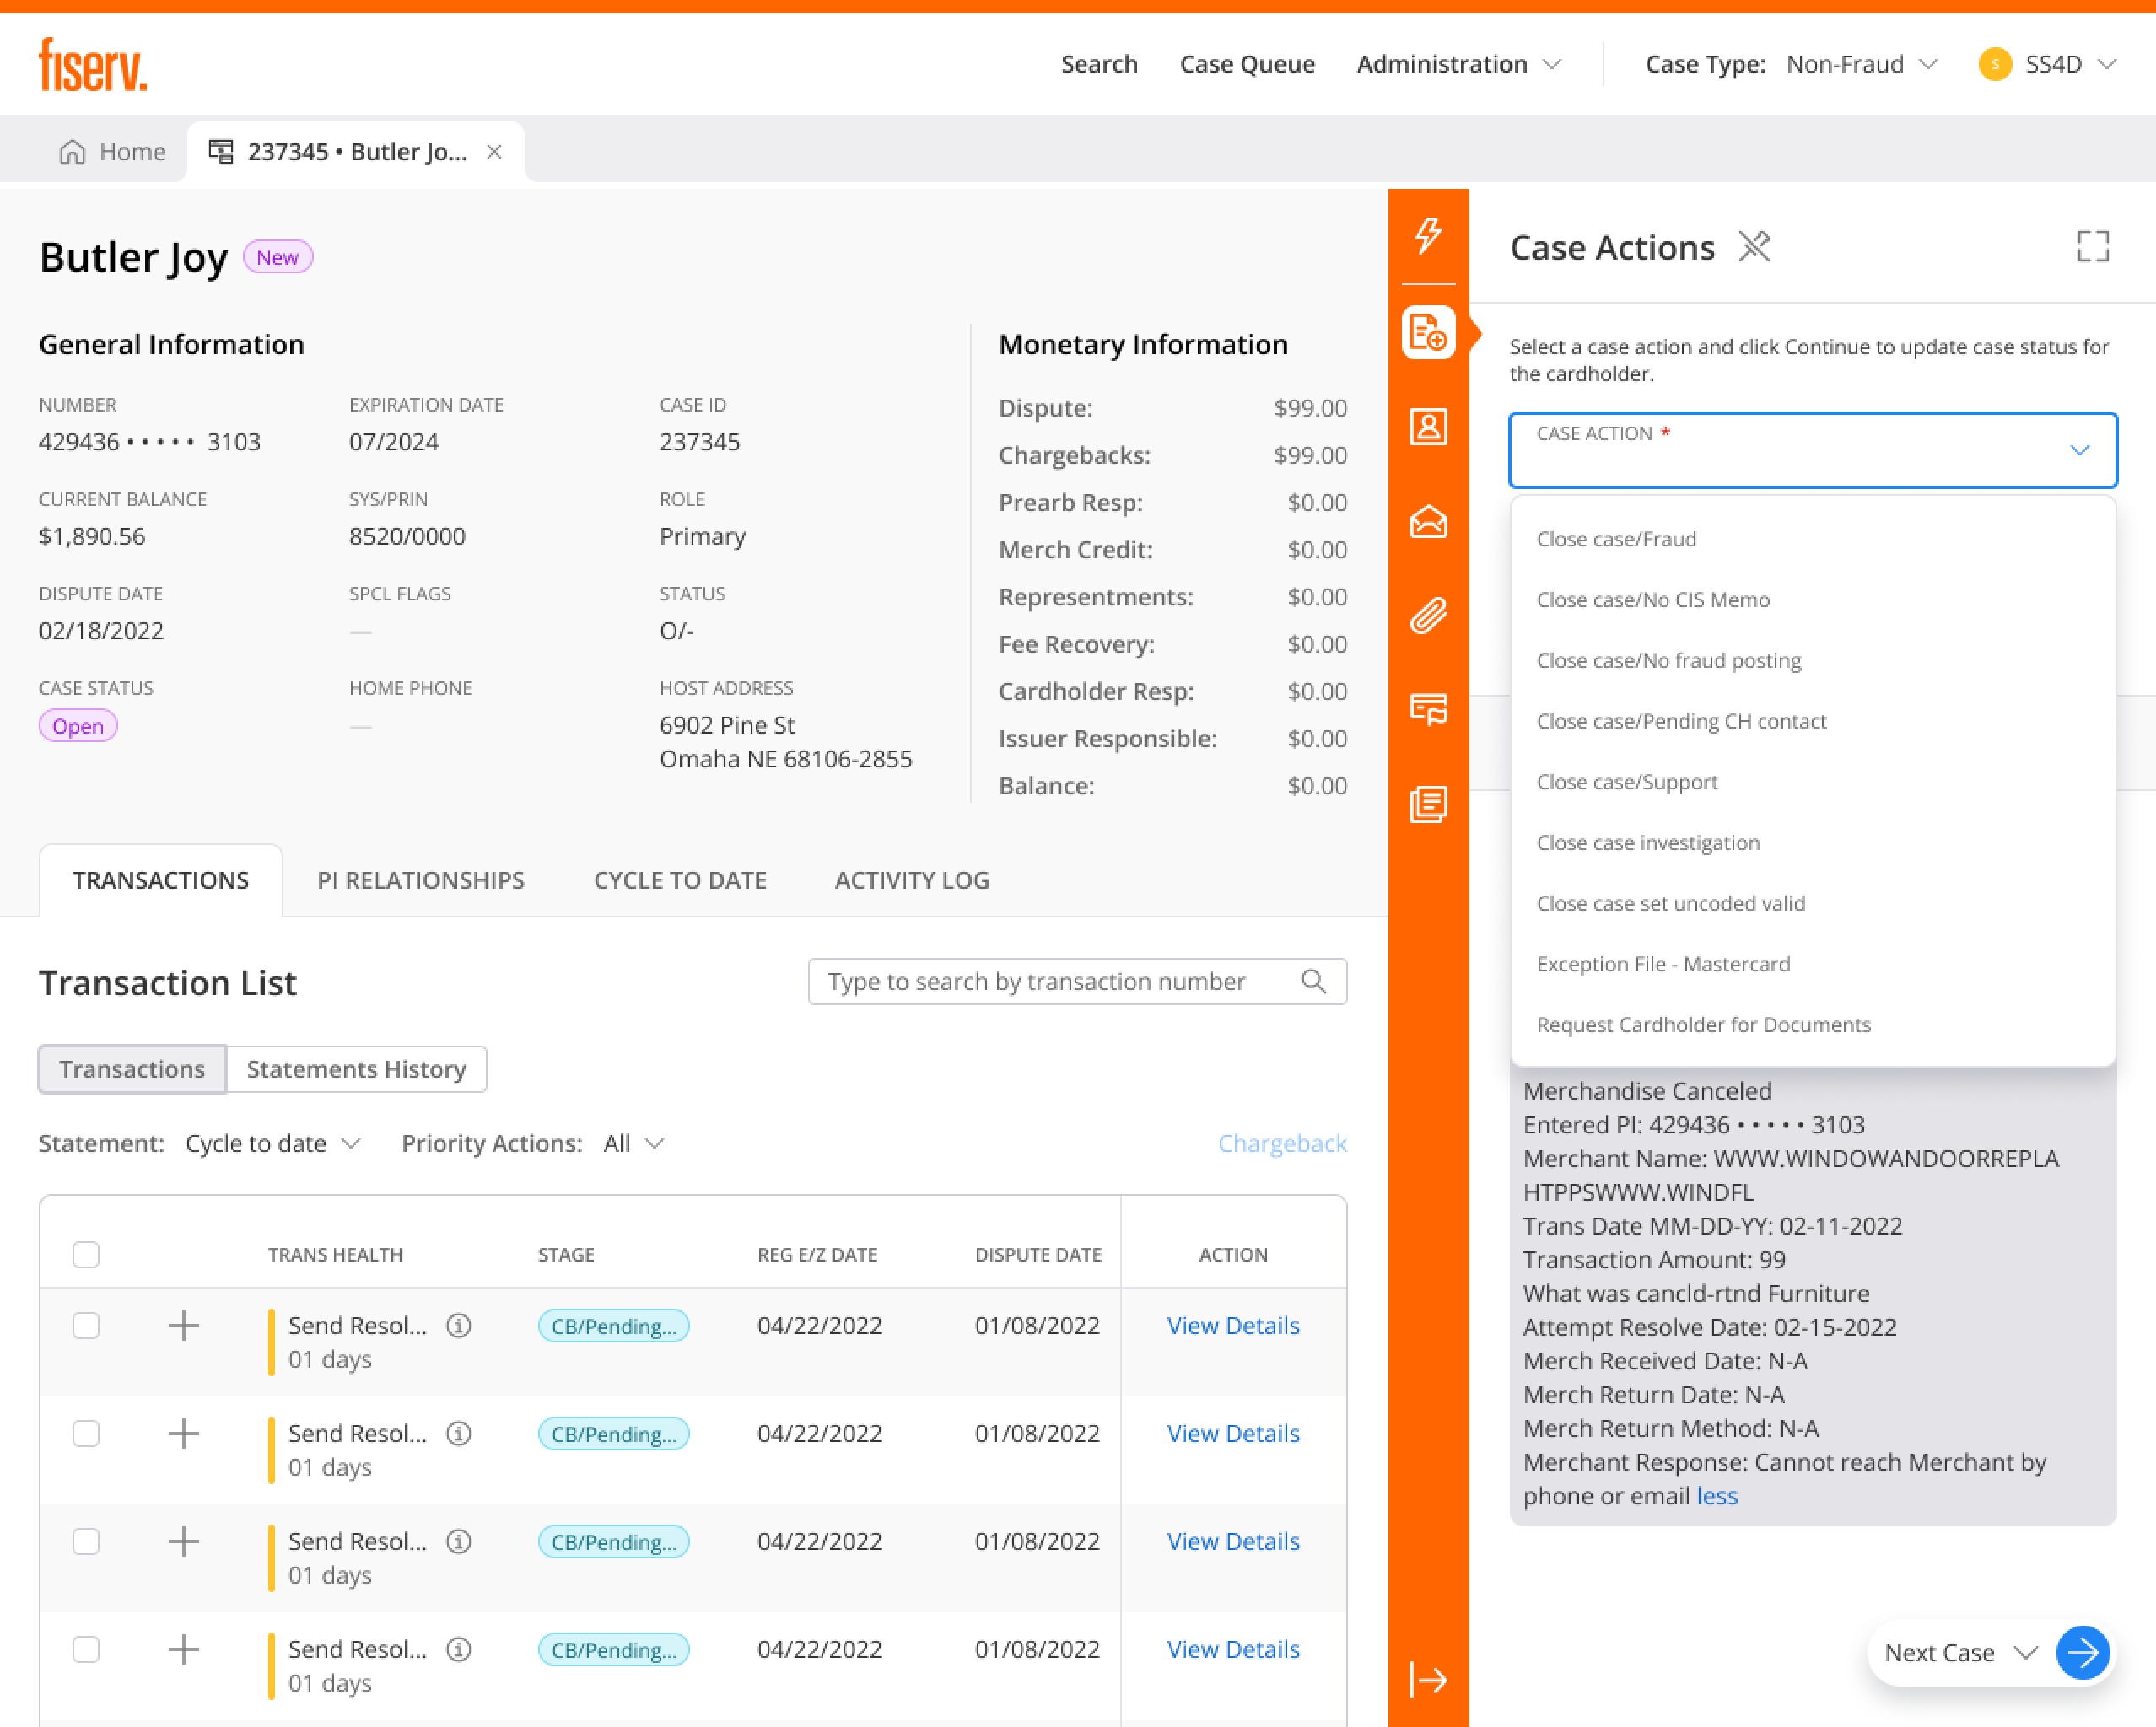Click the less link in case notes
Screen dimensions: 2156x1727
pos(1717,1496)
